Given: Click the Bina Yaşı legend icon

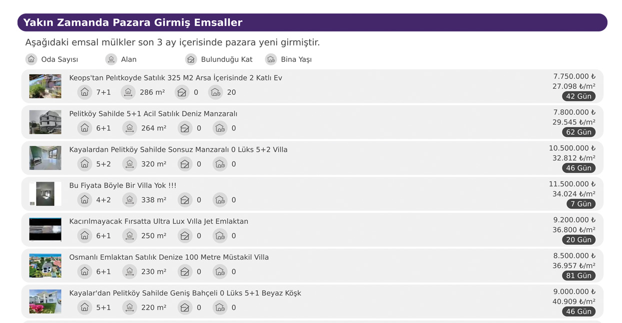Looking at the screenshot, I should (x=271, y=59).
